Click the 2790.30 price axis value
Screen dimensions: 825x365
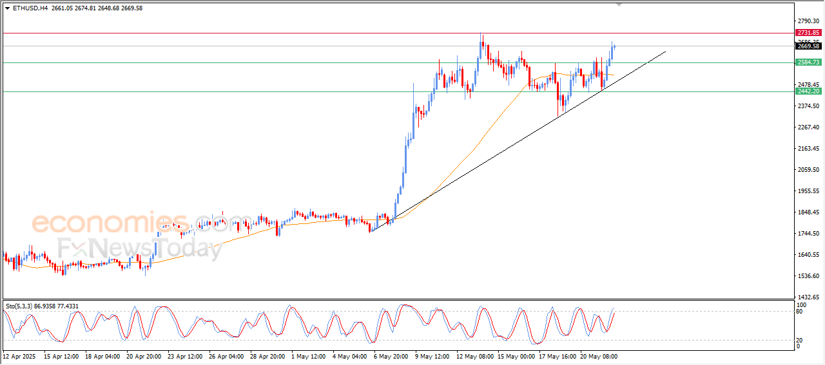(808, 21)
